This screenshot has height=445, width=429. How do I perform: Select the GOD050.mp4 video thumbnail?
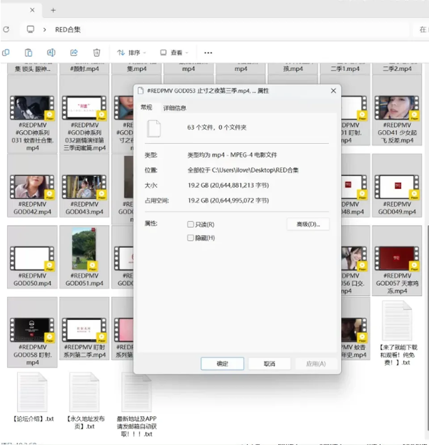point(32,258)
